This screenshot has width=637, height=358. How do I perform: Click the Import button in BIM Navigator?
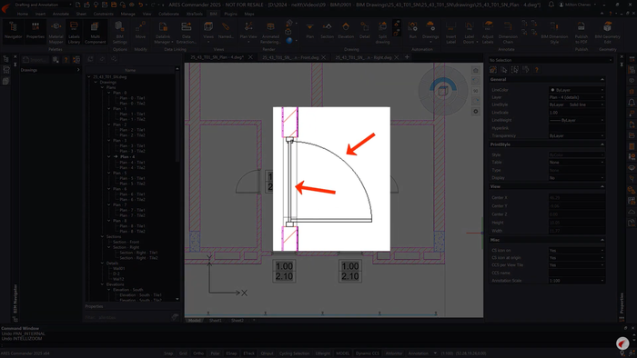35,60
